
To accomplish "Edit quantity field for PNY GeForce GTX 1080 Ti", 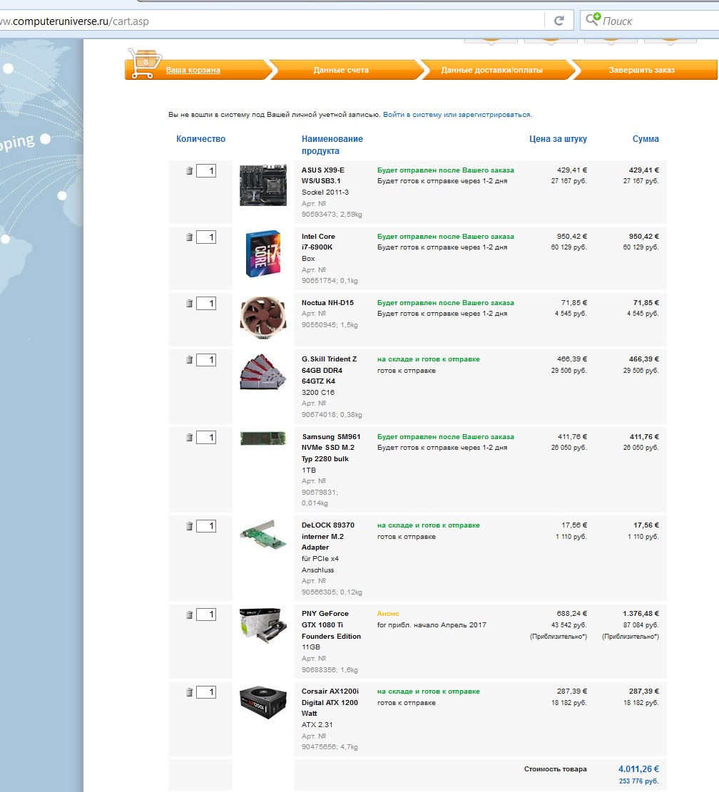I will tap(206, 614).
